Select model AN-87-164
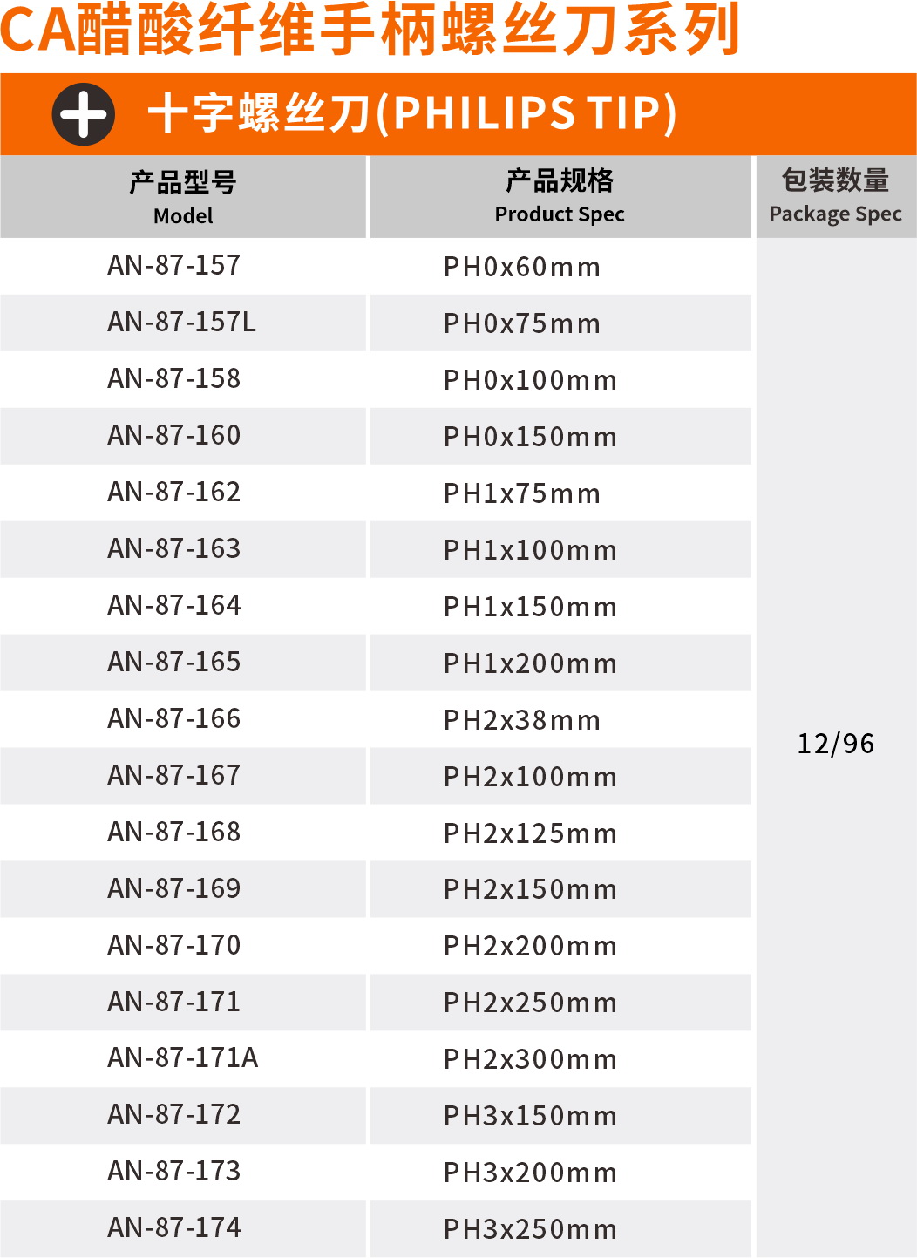Viewport: 917px width, 1258px height. click(173, 606)
